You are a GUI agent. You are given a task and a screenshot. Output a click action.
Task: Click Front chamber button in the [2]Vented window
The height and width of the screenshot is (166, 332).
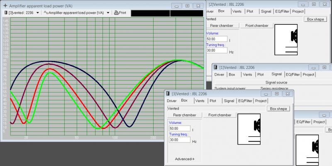257,26
